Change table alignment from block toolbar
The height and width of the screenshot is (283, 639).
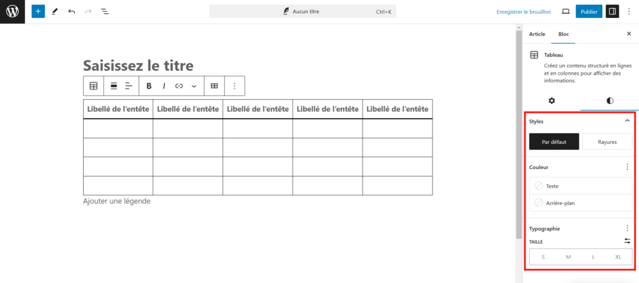tap(114, 86)
